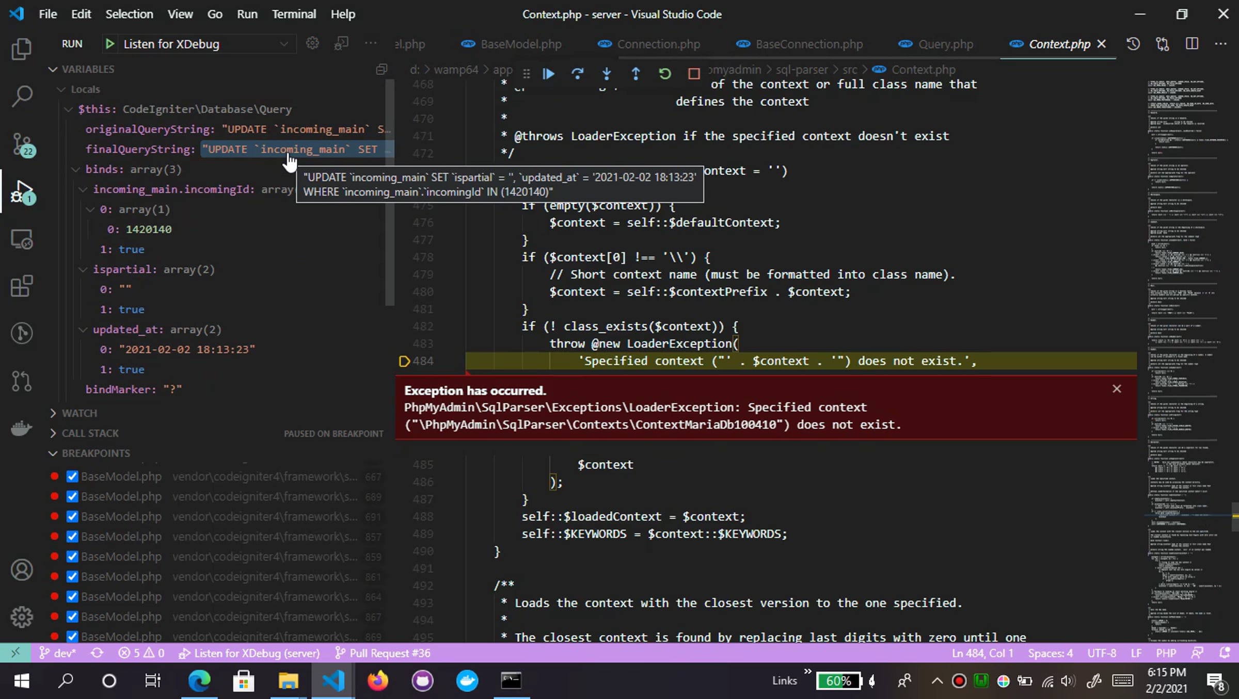
Task: Open the Search view in activity bar
Action: [x=22, y=96]
